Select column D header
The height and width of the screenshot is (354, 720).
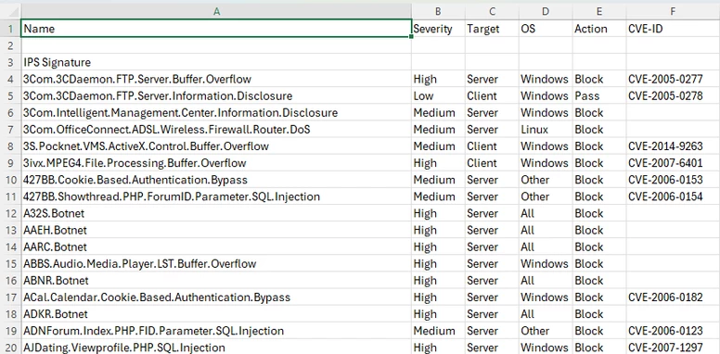546,11
